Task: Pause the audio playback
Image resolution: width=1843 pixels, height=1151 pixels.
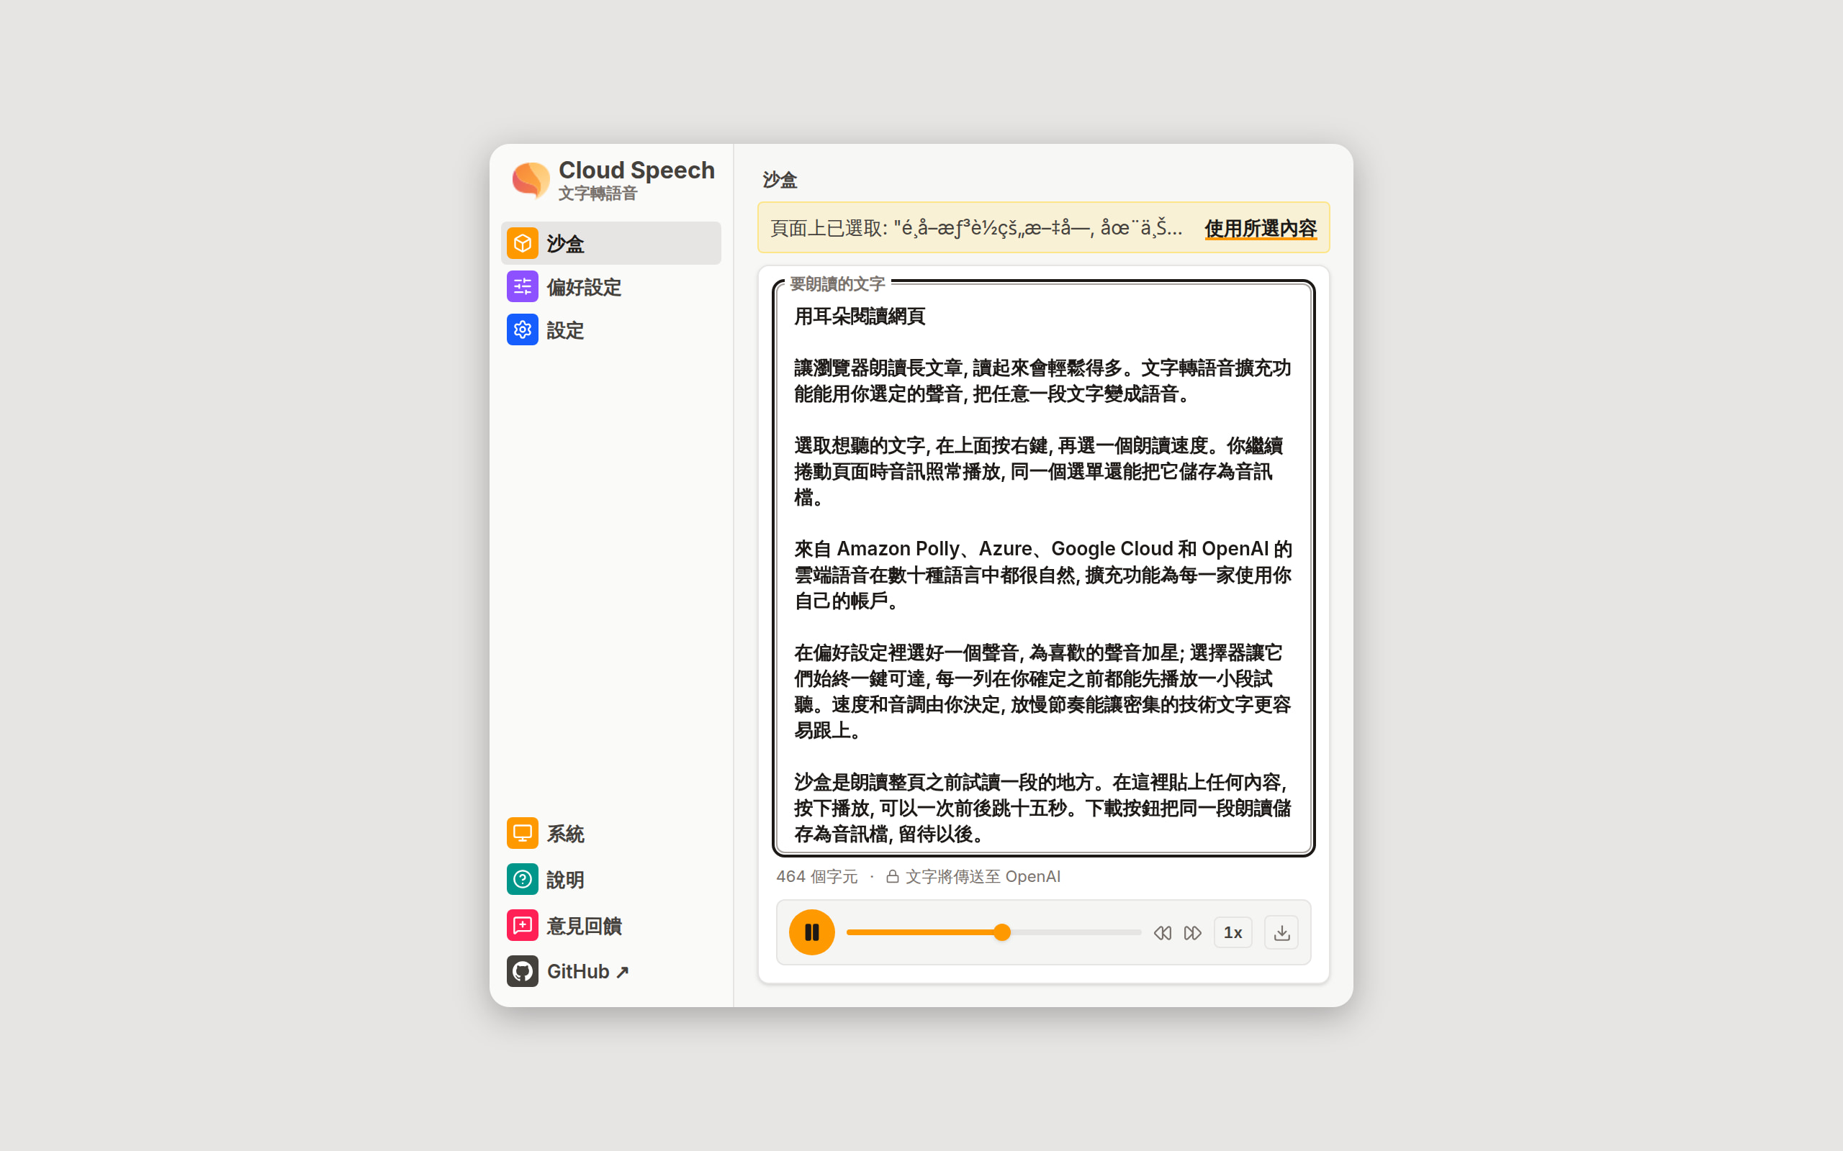Action: (x=812, y=932)
